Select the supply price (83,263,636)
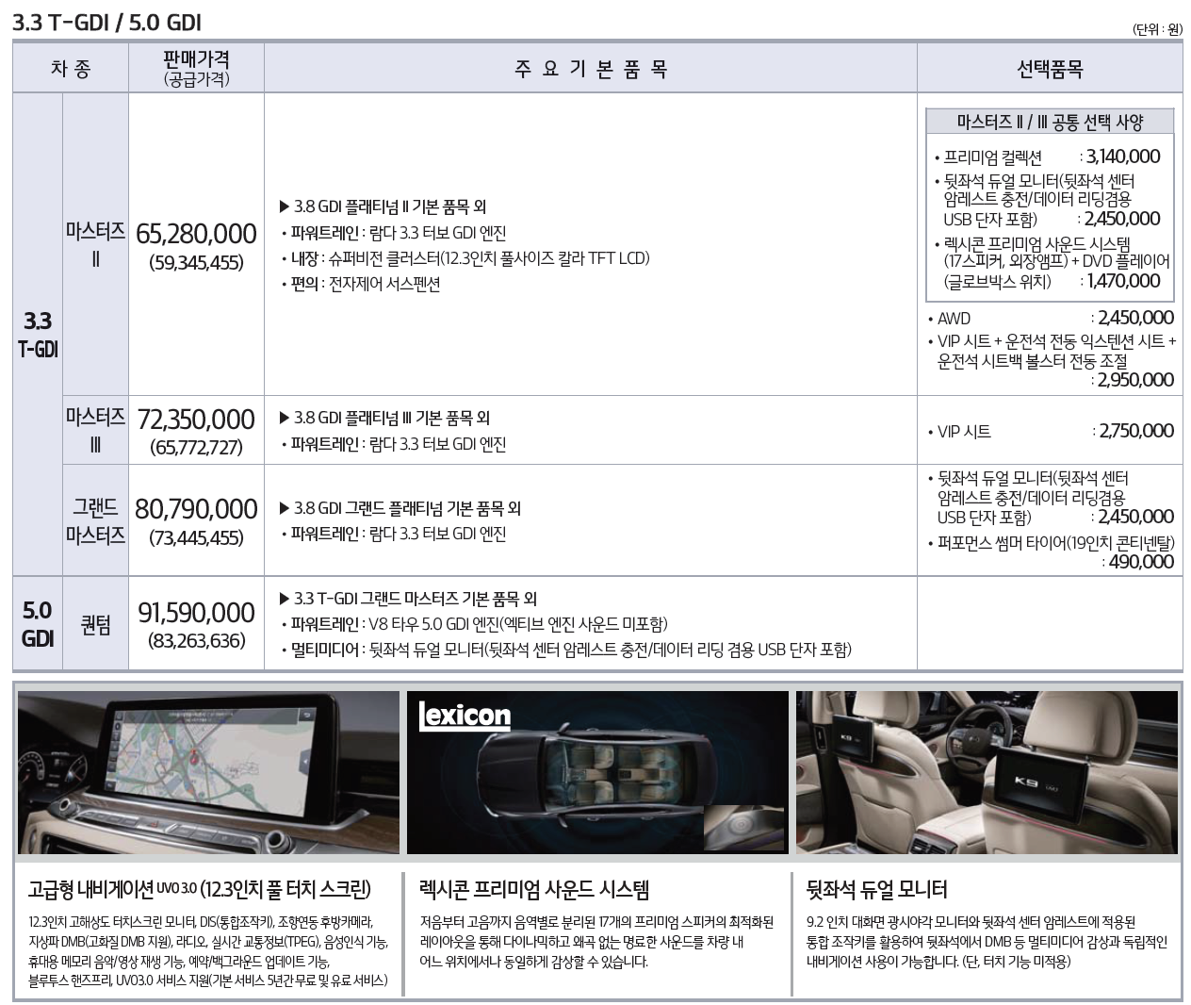1191x1005 pixels. [196, 641]
